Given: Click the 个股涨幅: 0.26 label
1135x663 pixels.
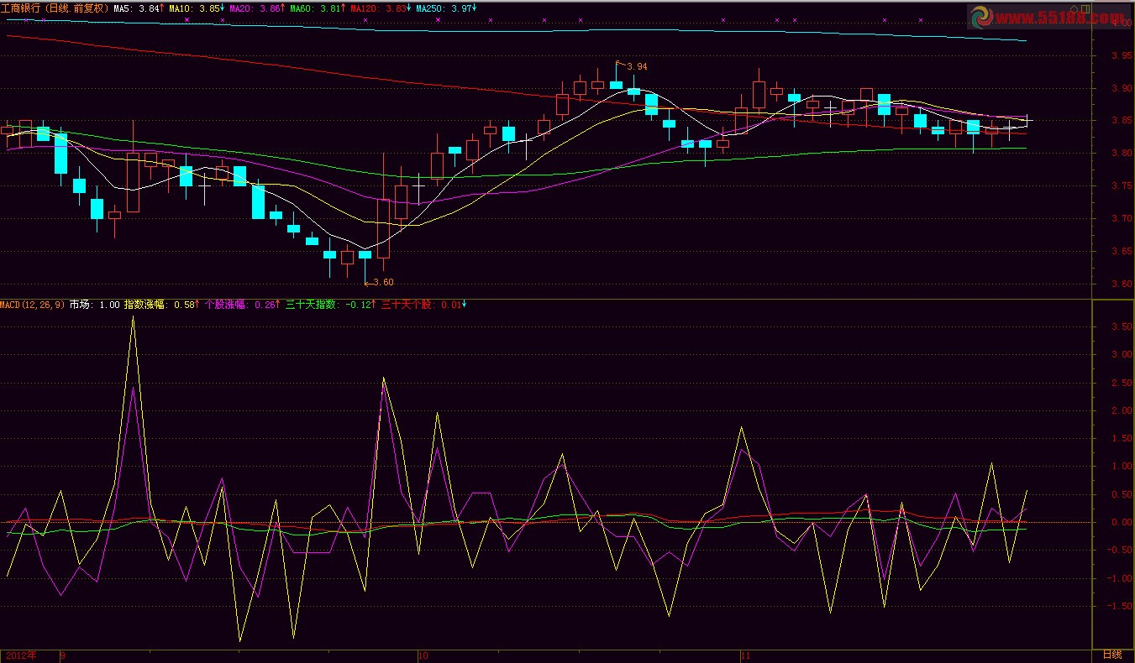Looking at the screenshot, I should [x=243, y=305].
